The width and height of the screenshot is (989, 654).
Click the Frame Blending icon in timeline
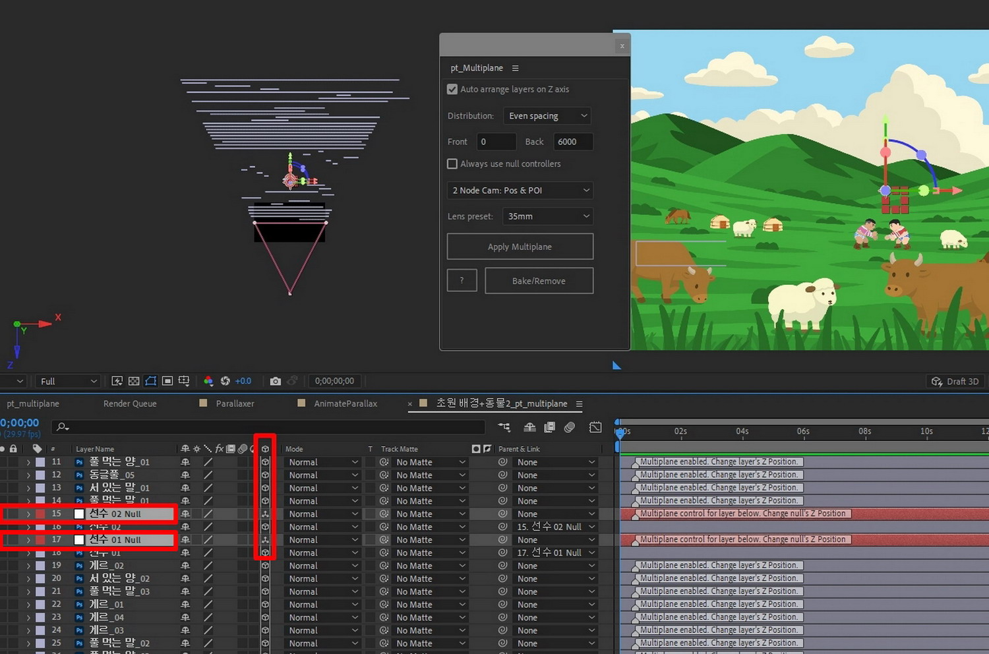pyautogui.click(x=549, y=427)
